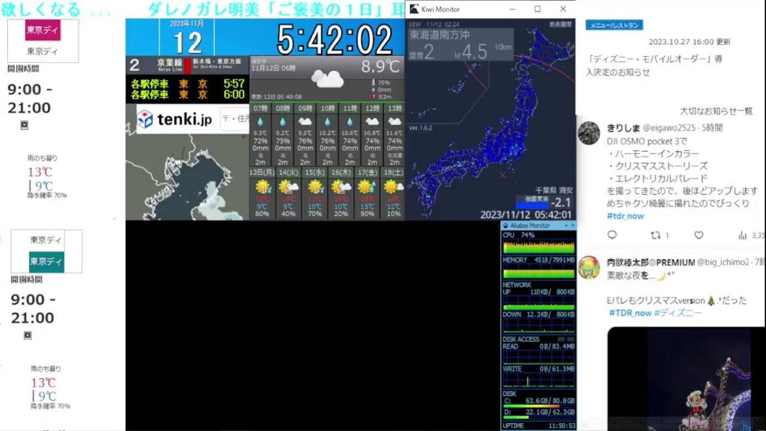
Task: Click the きりしま profile avatar
Action: pos(589,133)
